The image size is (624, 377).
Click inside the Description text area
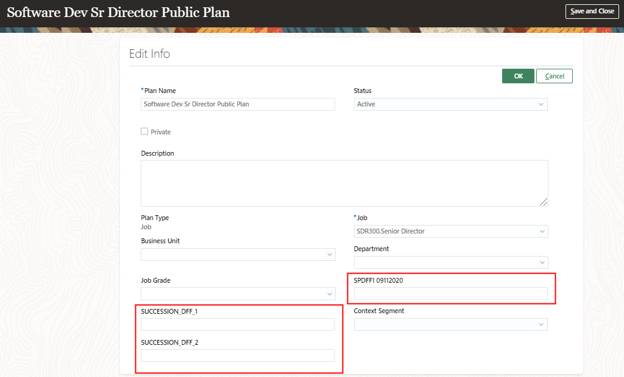(344, 182)
